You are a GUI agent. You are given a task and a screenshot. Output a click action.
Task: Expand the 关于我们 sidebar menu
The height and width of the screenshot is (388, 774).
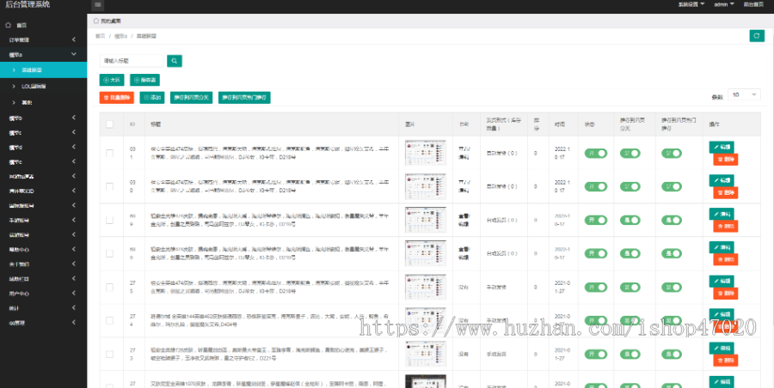[44, 264]
